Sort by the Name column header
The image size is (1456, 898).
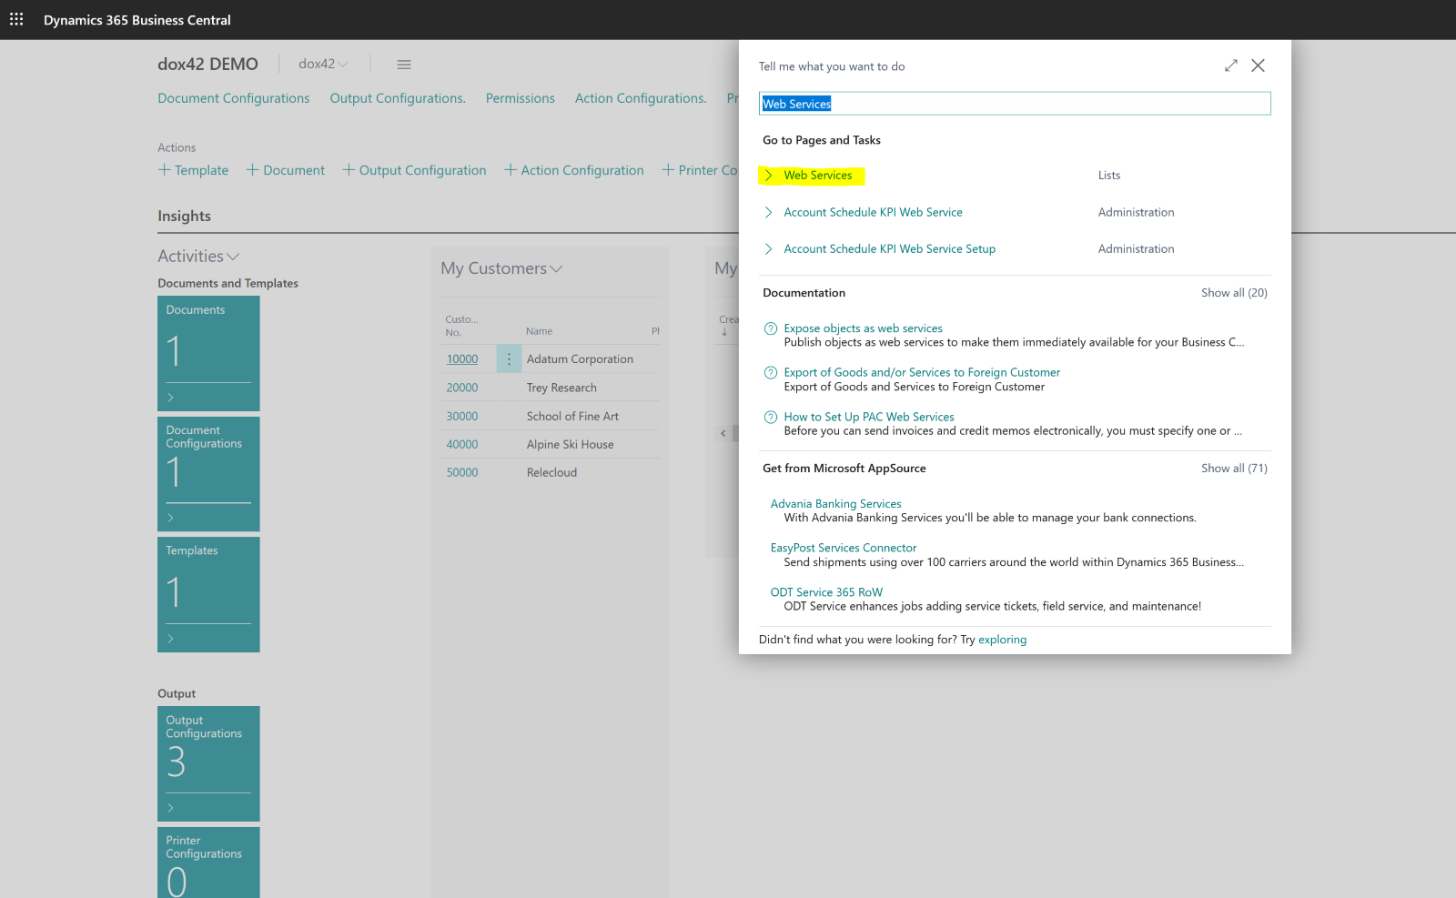(539, 331)
